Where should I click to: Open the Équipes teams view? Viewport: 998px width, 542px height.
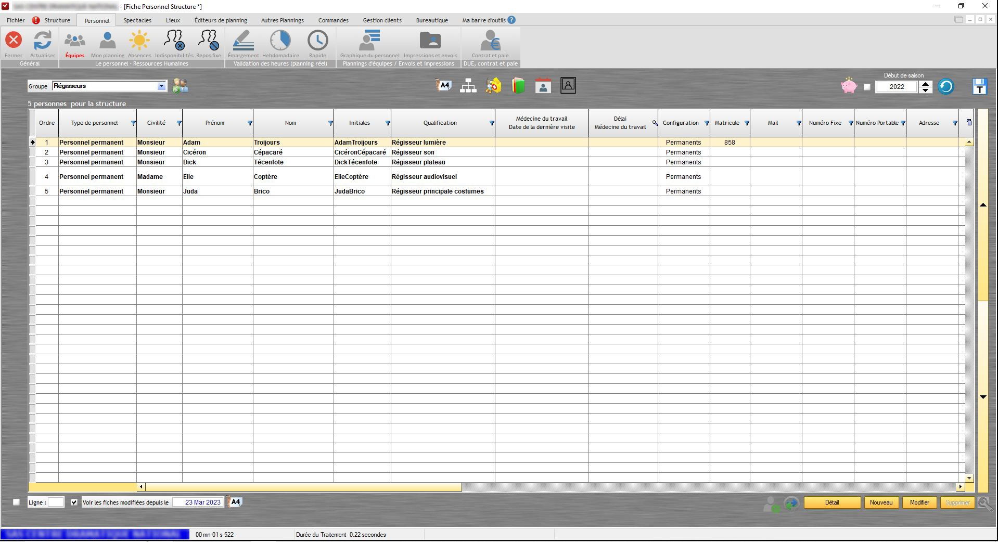[74, 40]
